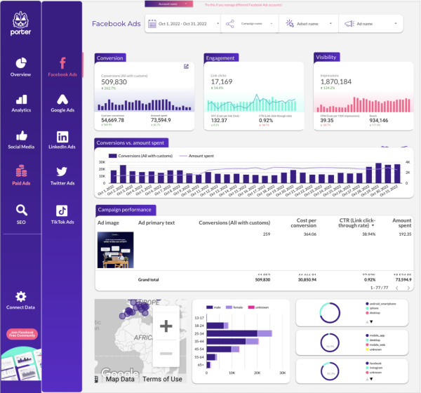This screenshot has width=421, height=393.
Task: Expand the Adset name filter
Action: 309,24
